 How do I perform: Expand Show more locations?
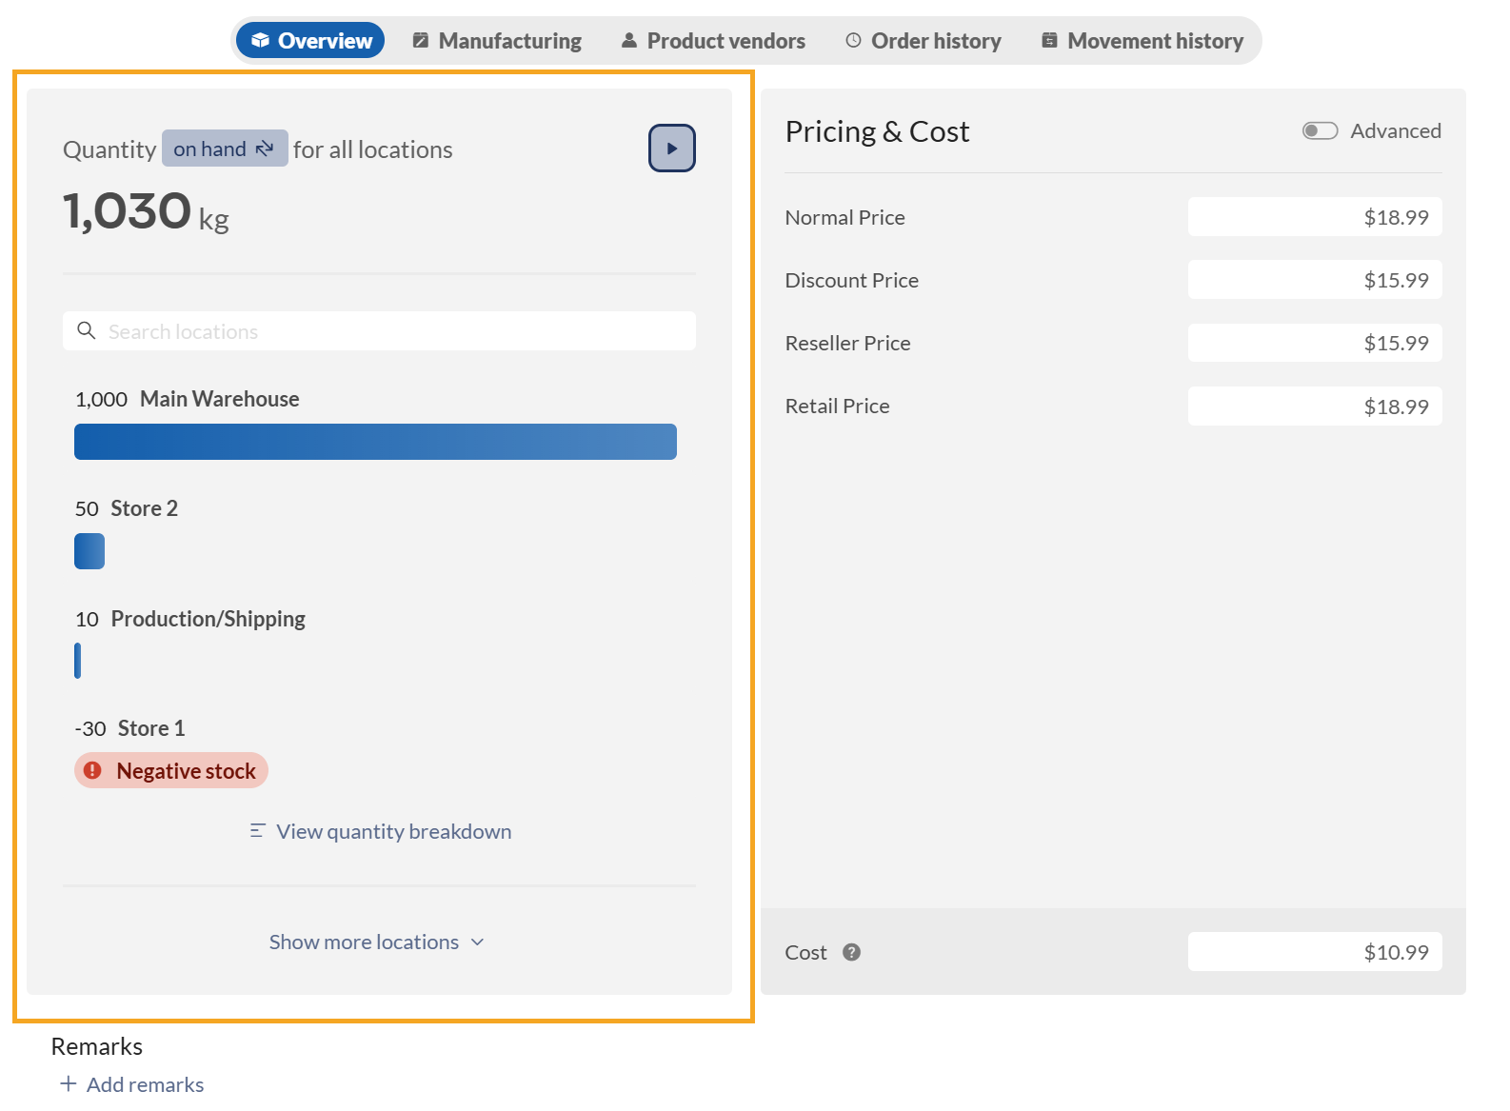(x=365, y=942)
